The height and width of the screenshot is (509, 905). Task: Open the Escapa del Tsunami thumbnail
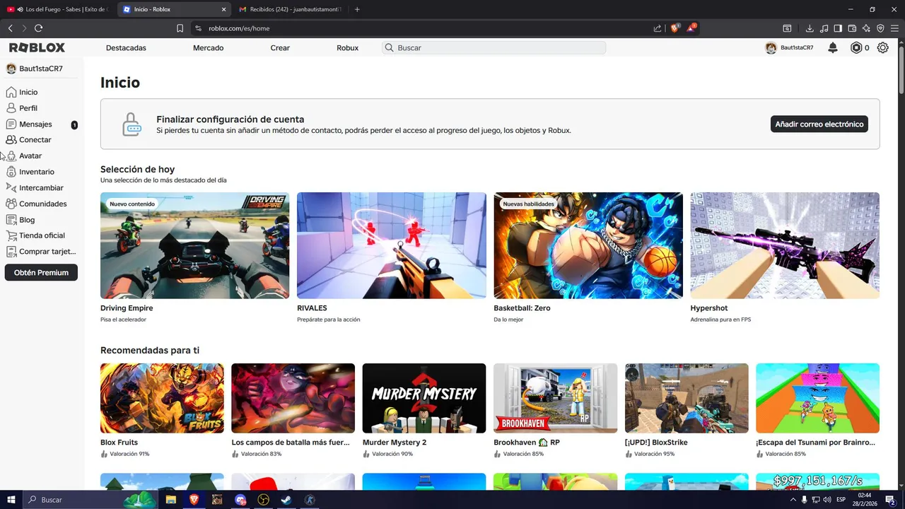point(817,398)
